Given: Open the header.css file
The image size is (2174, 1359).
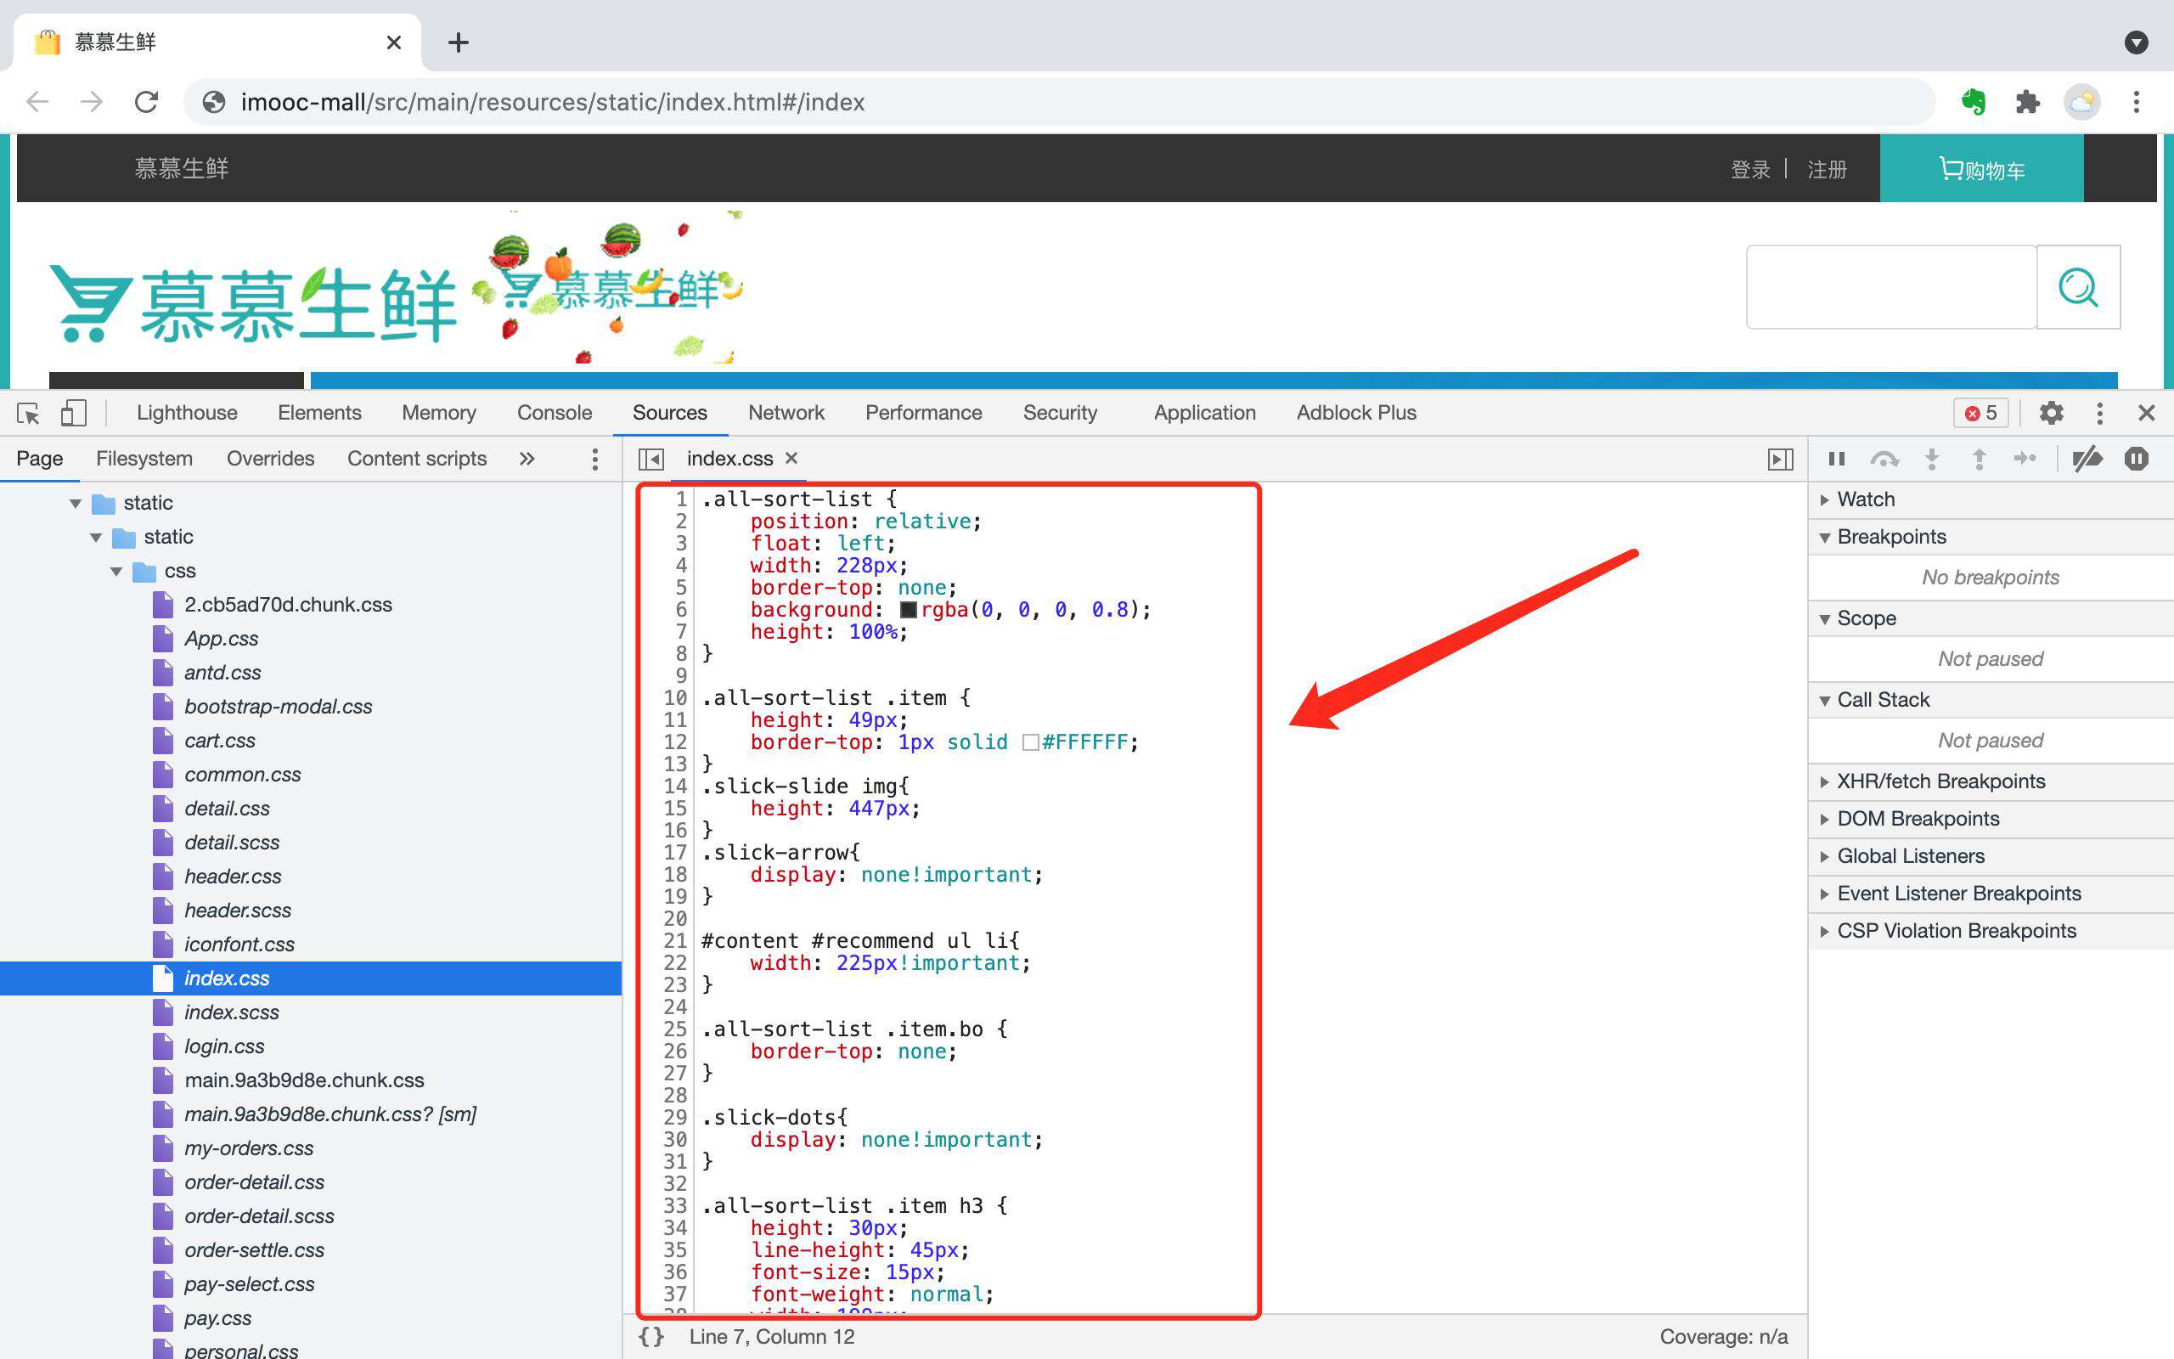Looking at the screenshot, I should 234,875.
